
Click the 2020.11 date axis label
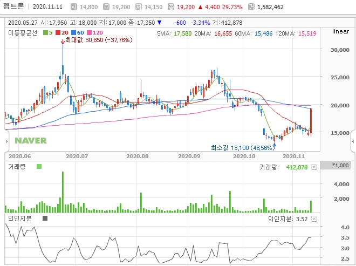pos(293,156)
